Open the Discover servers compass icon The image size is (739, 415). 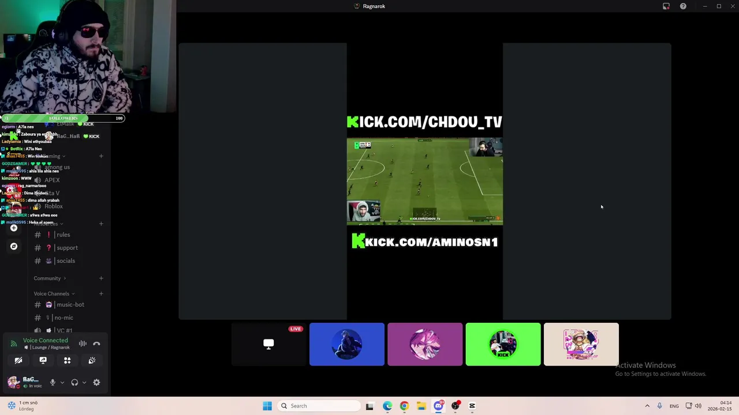point(14,246)
